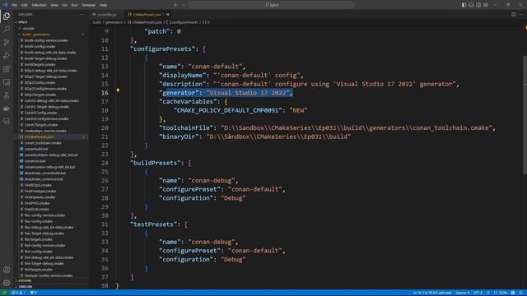Toggle secondary side bar visibility
527x296 pixels.
tap(478, 5)
